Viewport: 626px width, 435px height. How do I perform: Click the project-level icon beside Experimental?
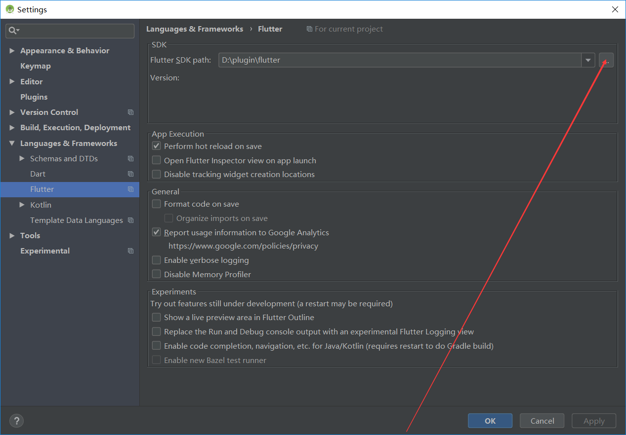pyautogui.click(x=130, y=251)
